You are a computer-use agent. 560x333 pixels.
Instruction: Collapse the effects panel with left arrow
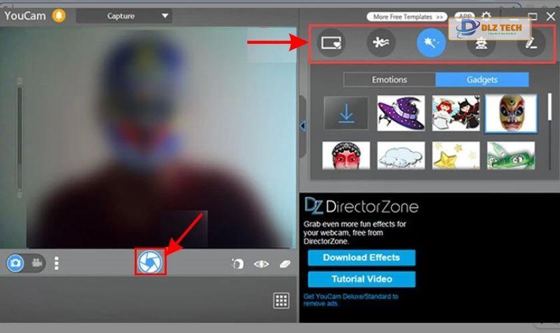pos(303,126)
